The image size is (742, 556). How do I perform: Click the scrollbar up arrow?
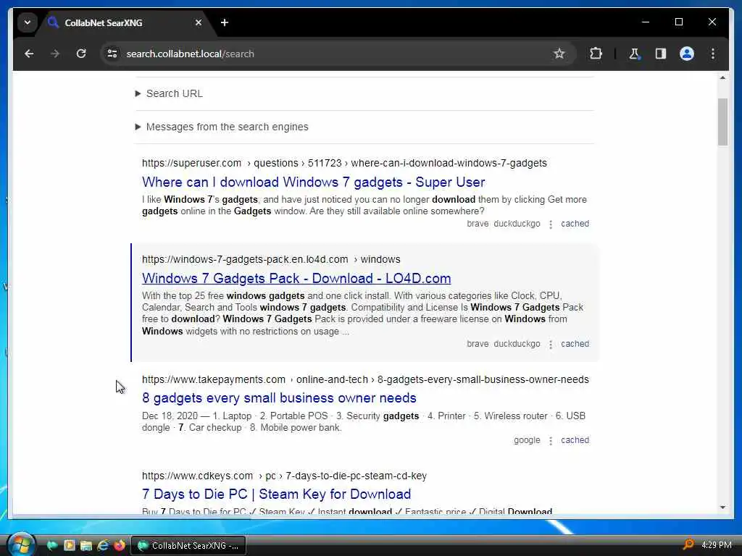pos(722,77)
